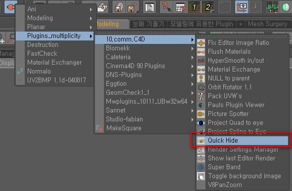
Task: Switch to the Mesh Surgery tab
Action: click(267, 24)
